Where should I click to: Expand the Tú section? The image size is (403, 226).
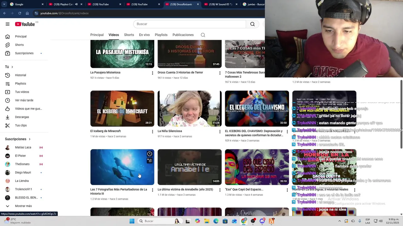9,67
